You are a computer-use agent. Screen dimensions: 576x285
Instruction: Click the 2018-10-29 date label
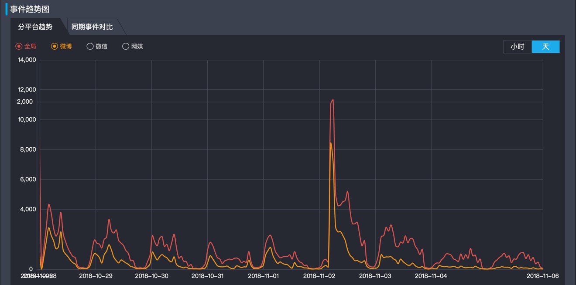click(96, 276)
